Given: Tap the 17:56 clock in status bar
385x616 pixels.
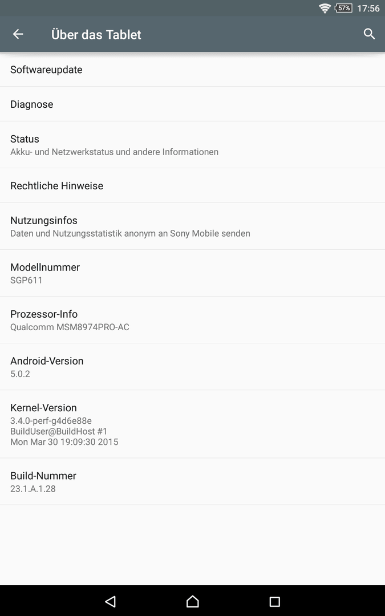Looking at the screenshot, I should point(368,8).
